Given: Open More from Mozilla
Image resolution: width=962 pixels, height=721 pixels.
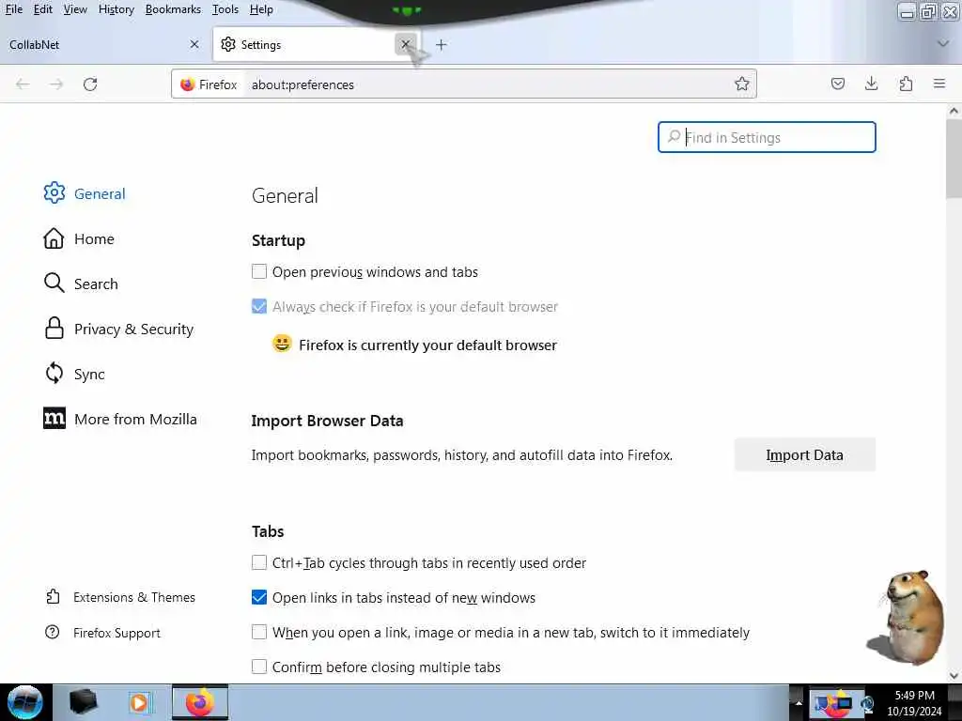Looking at the screenshot, I should pos(121,420).
